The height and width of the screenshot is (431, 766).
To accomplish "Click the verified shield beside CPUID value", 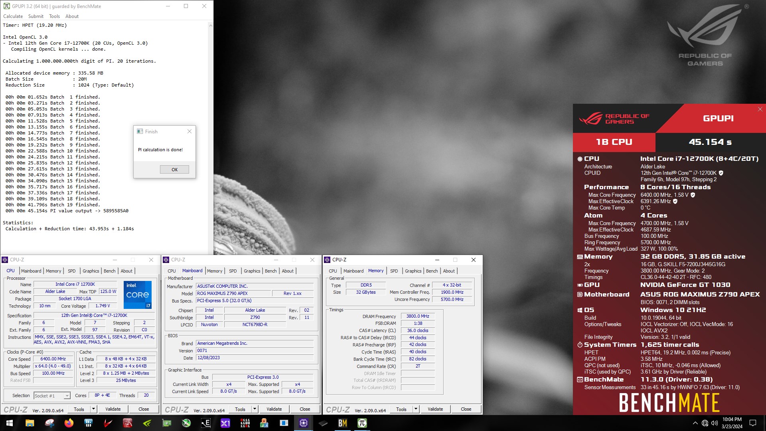I will click(721, 173).
